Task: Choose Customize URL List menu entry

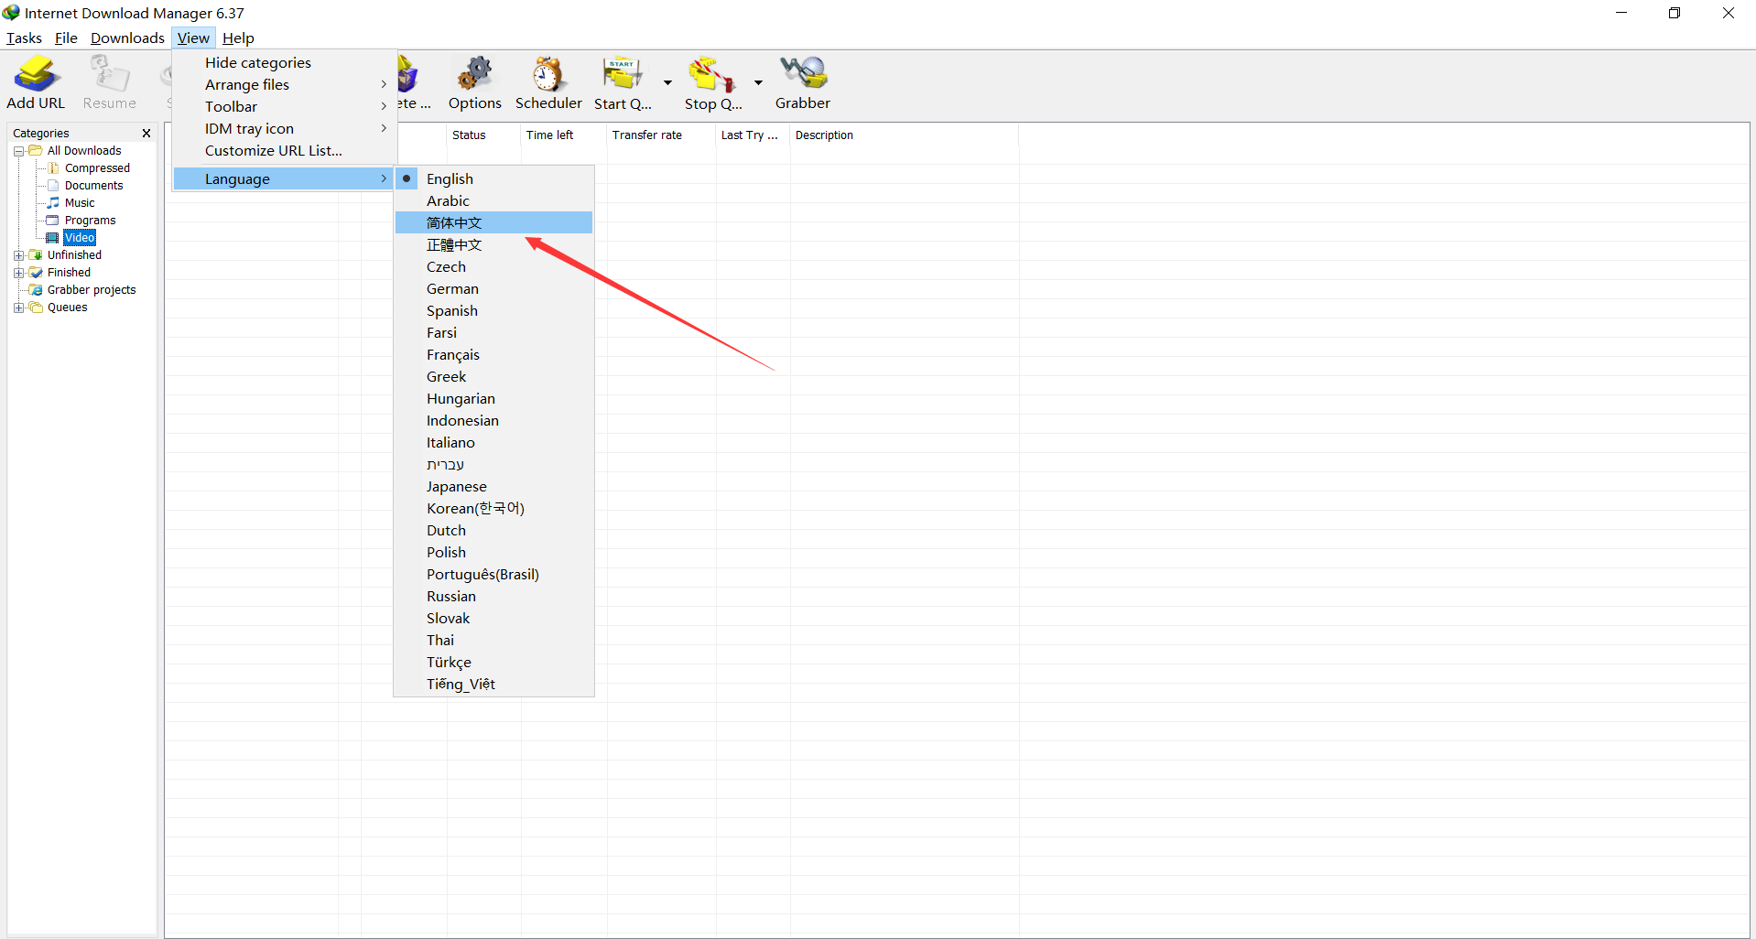Action: pos(285,151)
